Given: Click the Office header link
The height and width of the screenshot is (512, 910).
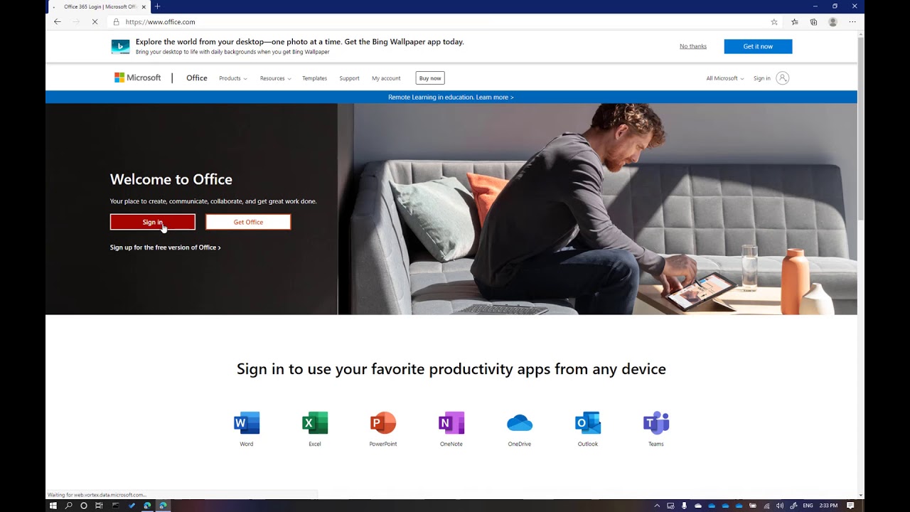Looking at the screenshot, I should (x=197, y=78).
